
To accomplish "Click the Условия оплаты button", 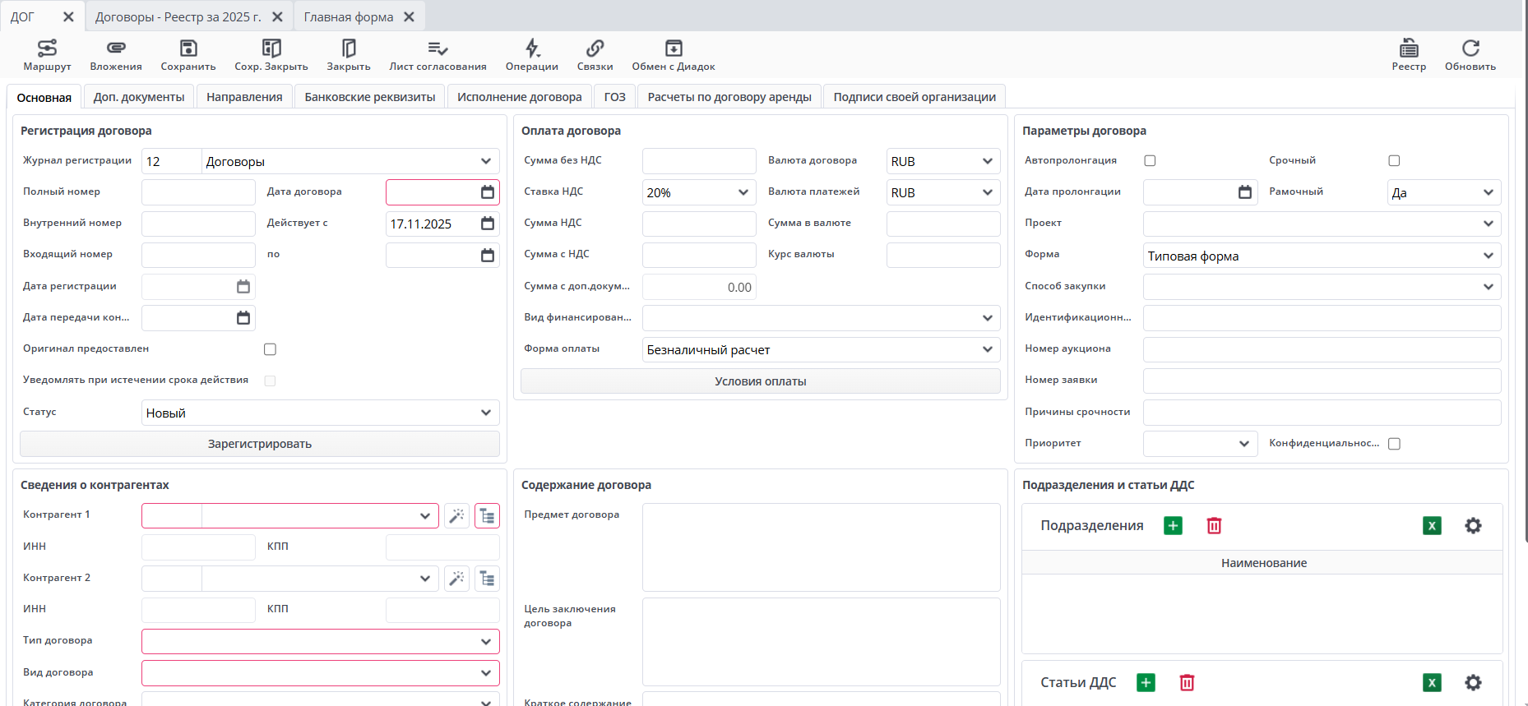I will point(760,381).
